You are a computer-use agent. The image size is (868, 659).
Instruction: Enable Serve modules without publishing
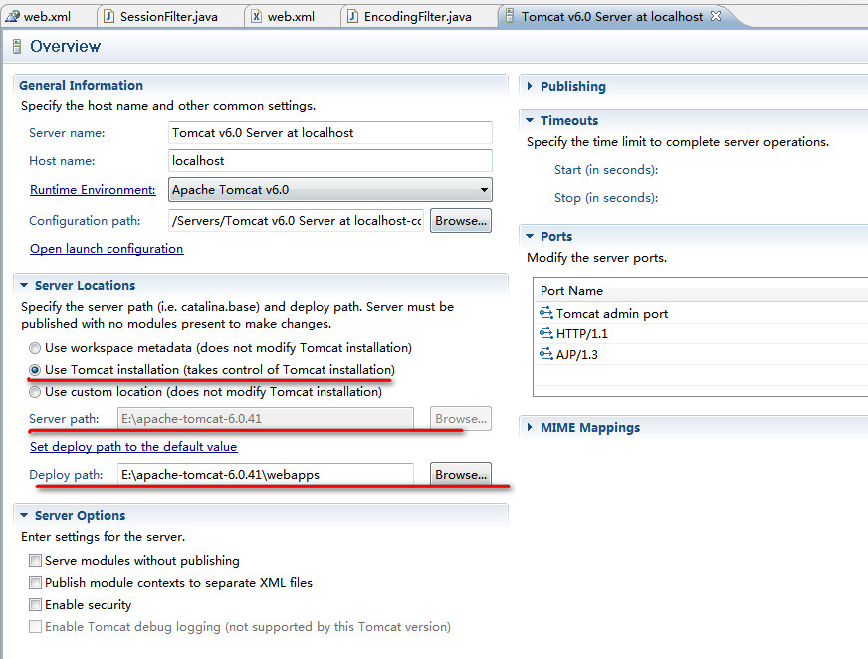35,561
